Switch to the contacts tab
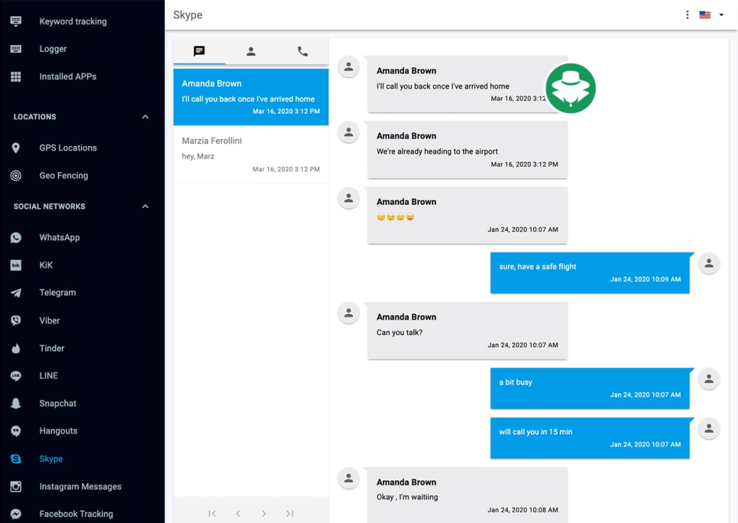 (251, 51)
